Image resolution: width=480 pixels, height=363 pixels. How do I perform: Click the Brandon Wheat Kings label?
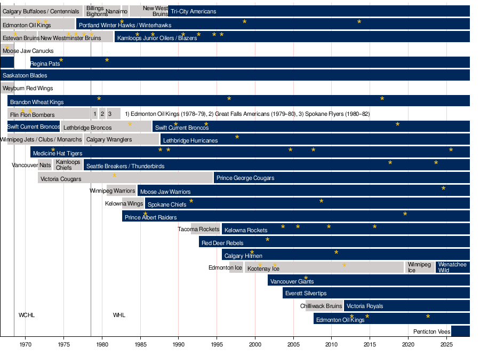click(x=37, y=102)
